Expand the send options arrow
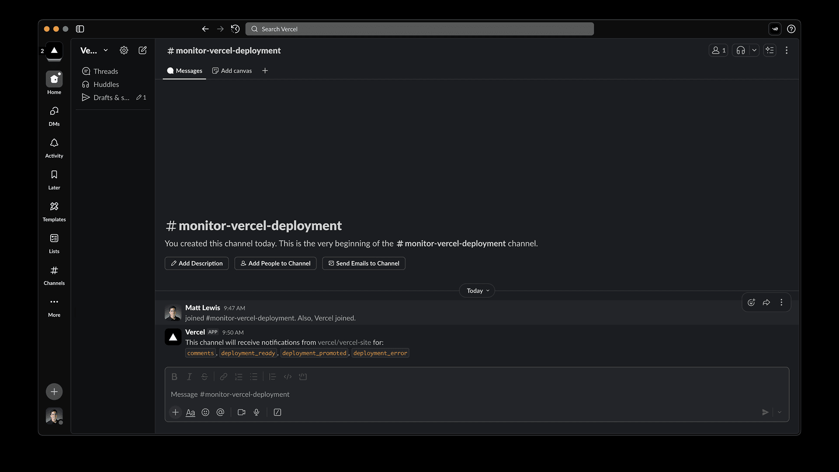839x472 pixels. click(x=780, y=412)
